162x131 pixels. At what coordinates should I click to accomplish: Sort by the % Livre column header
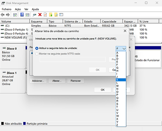pos(148,21)
